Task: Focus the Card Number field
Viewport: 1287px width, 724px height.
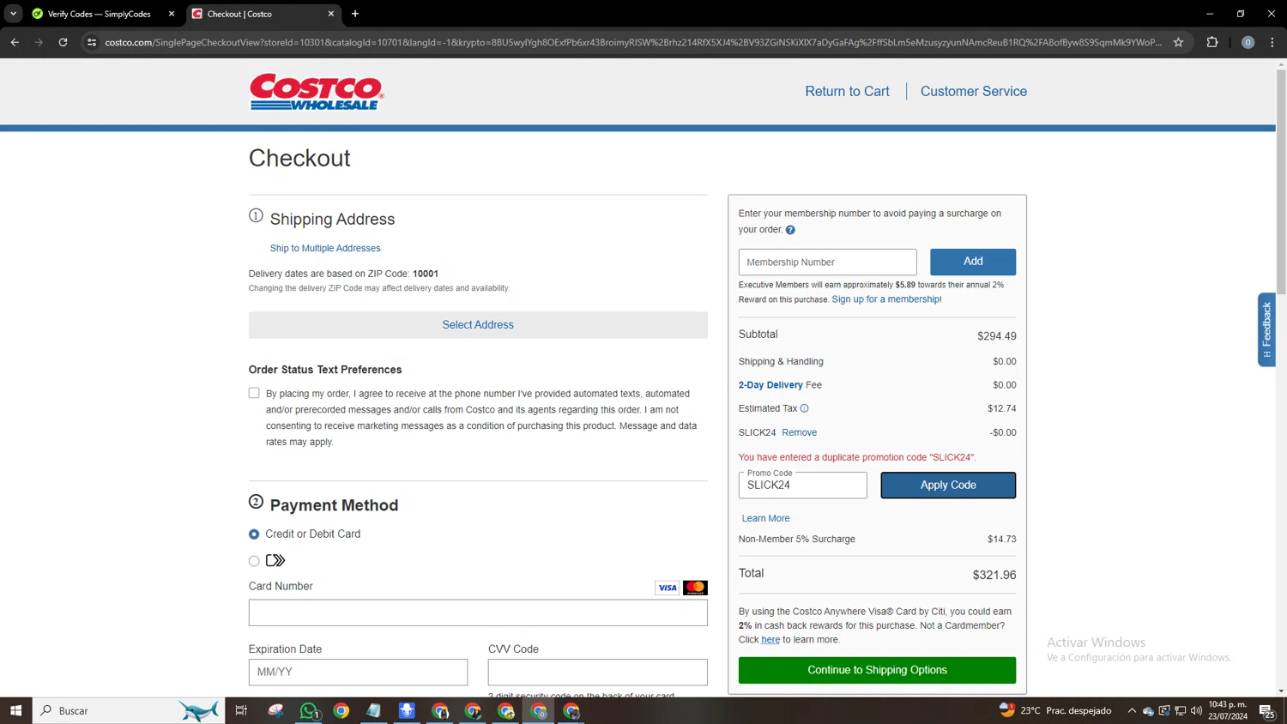Action: point(478,612)
